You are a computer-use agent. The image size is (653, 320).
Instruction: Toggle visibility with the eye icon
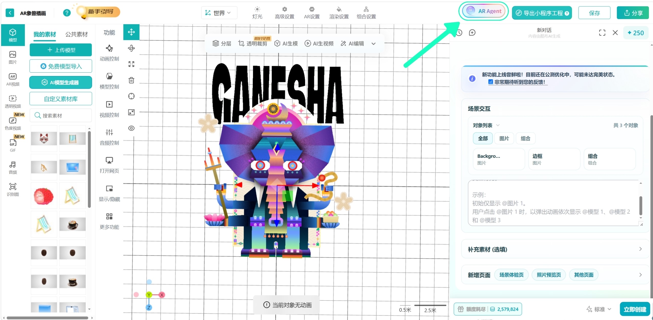pyautogui.click(x=131, y=128)
